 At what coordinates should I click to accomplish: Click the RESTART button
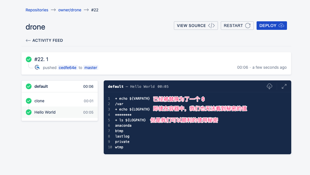237,26
